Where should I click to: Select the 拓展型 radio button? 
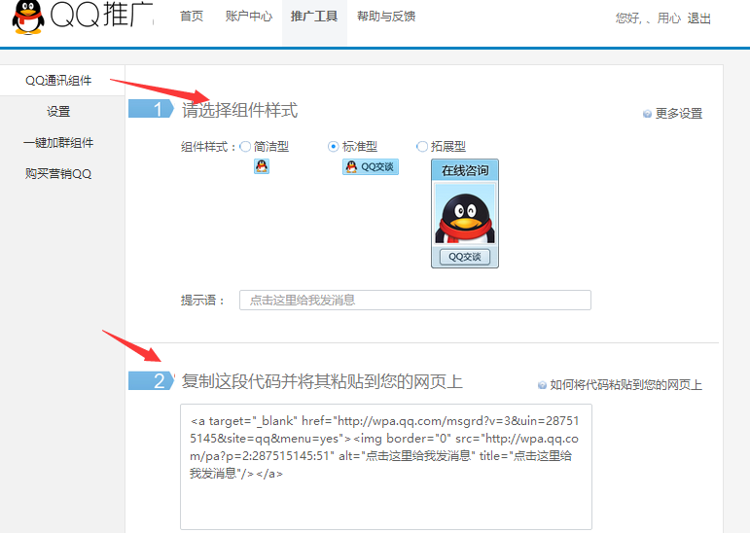pyautogui.click(x=422, y=147)
